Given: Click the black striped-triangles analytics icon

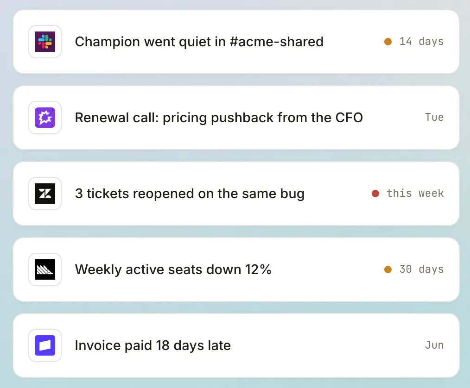Looking at the screenshot, I should click(x=45, y=269).
